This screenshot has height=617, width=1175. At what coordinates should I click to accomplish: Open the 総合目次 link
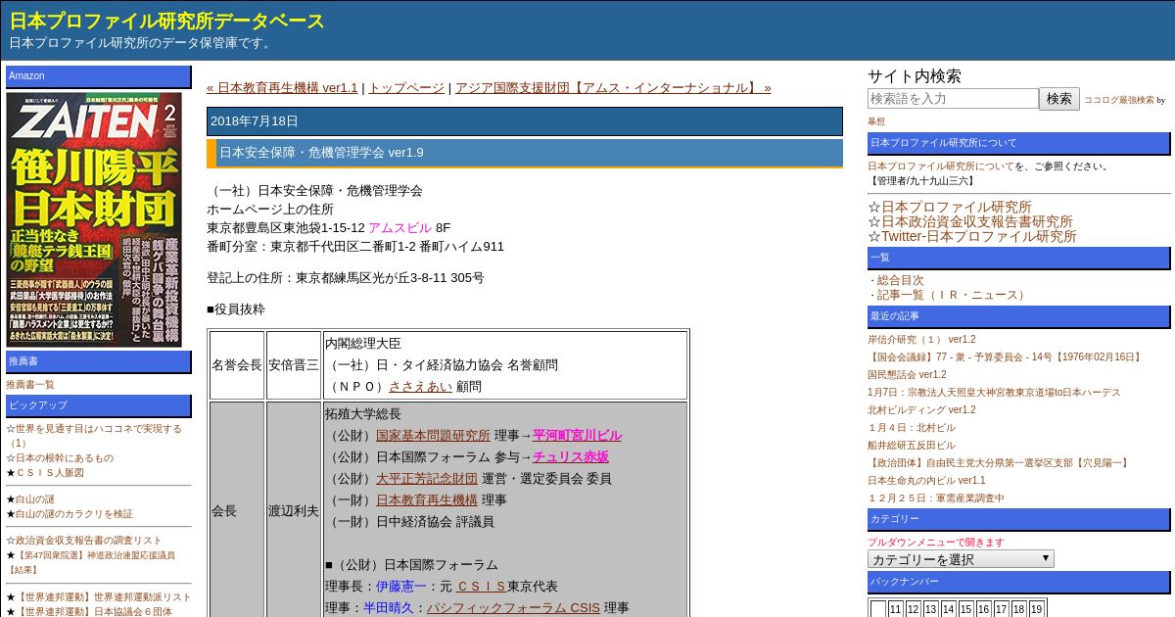pos(900,280)
